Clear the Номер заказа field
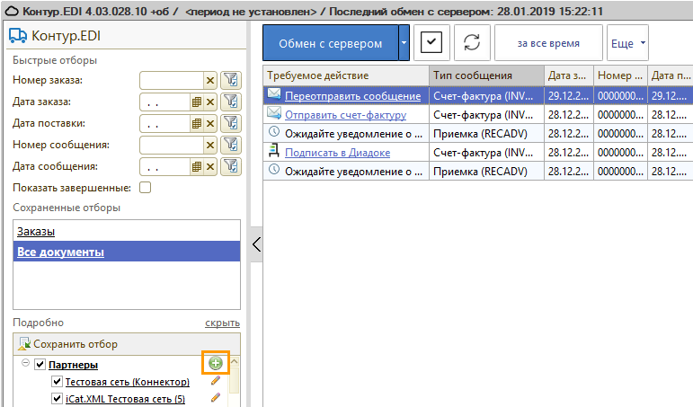The height and width of the screenshot is (407, 693). (210, 81)
